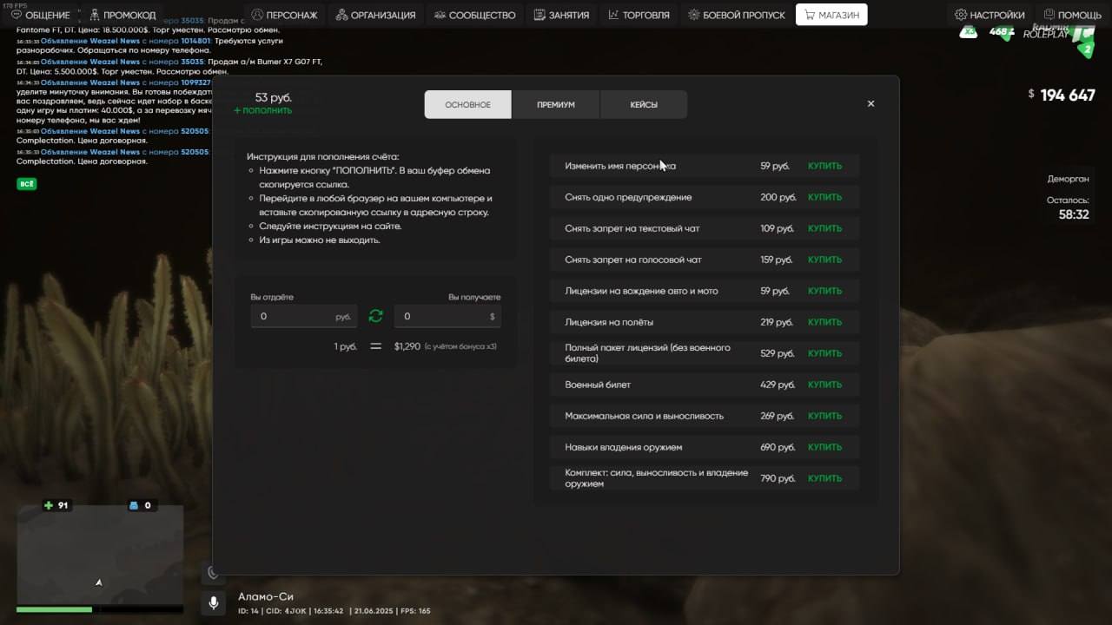Click the green ВСЁ chat filter button

click(x=27, y=184)
